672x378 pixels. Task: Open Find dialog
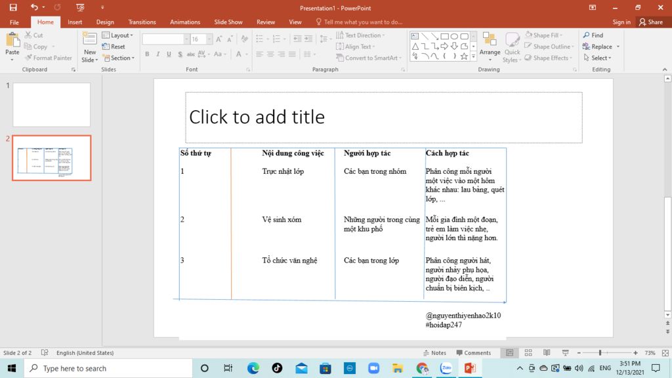pyautogui.click(x=593, y=35)
